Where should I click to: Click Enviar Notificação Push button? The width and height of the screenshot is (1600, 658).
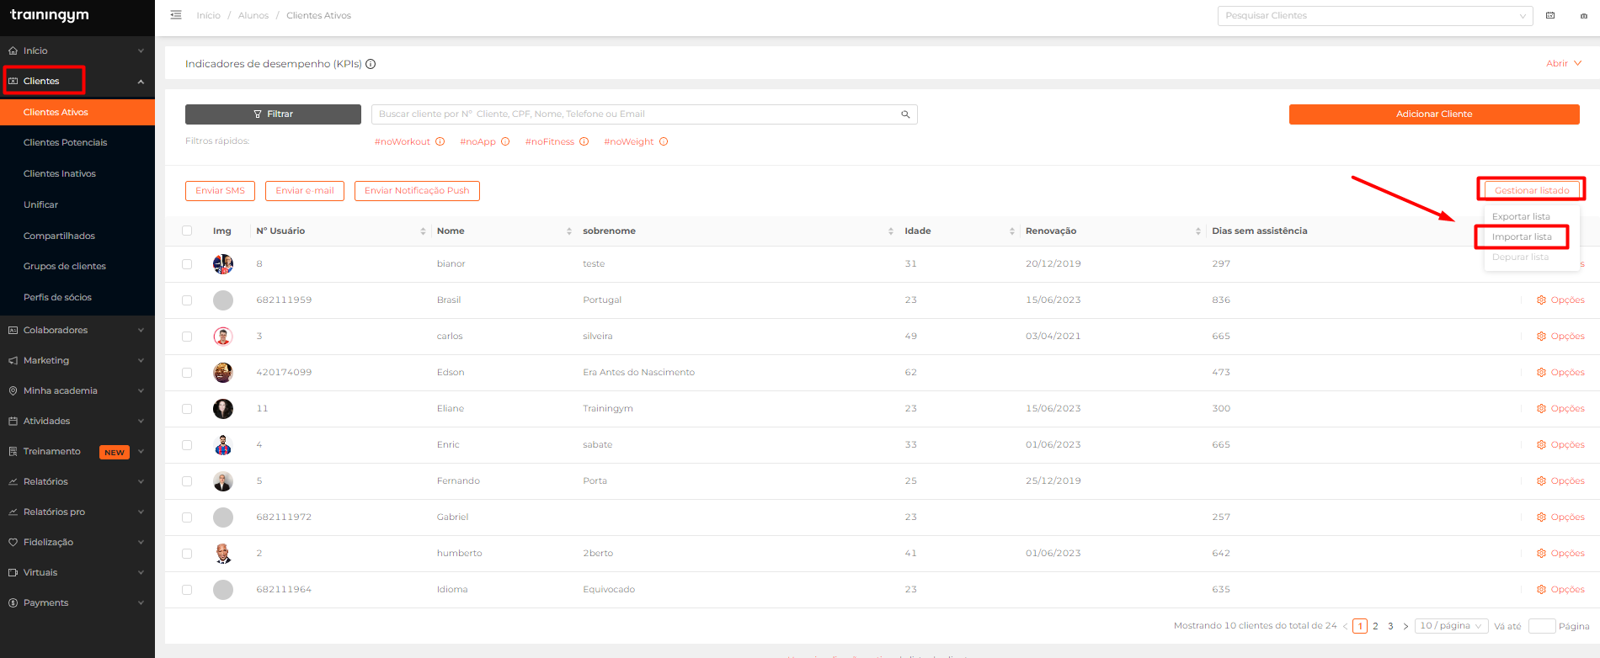[417, 191]
